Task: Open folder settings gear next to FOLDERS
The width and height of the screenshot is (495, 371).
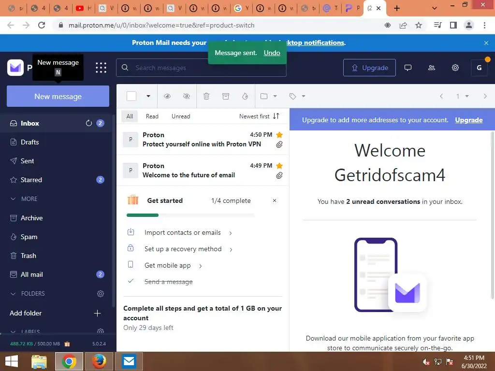Action: [101, 294]
